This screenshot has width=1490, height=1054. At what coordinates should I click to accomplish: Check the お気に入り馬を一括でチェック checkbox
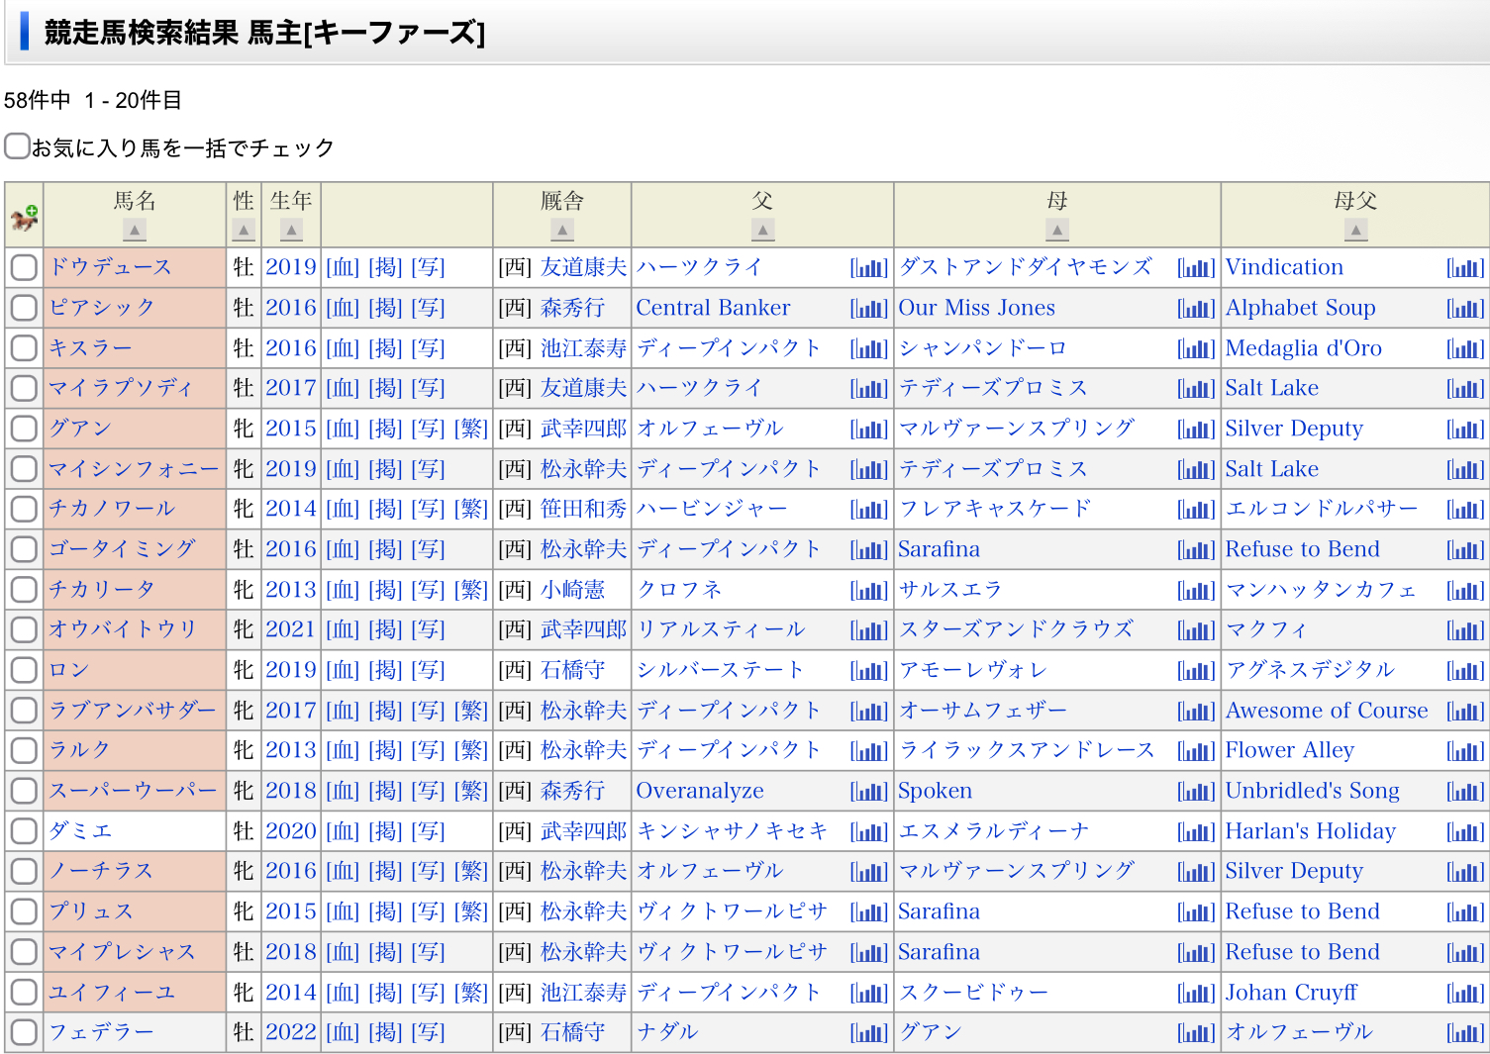17,146
